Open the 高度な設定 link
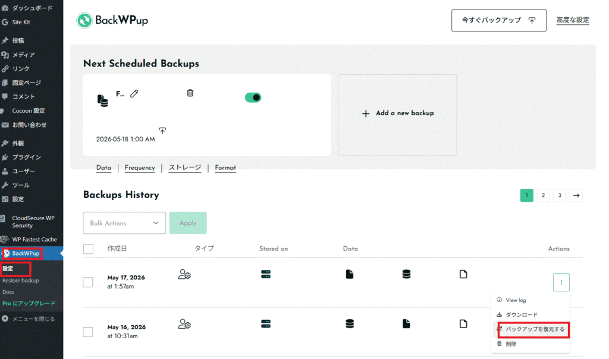The width and height of the screenshot is (609, 359). [x=573, y=20]
